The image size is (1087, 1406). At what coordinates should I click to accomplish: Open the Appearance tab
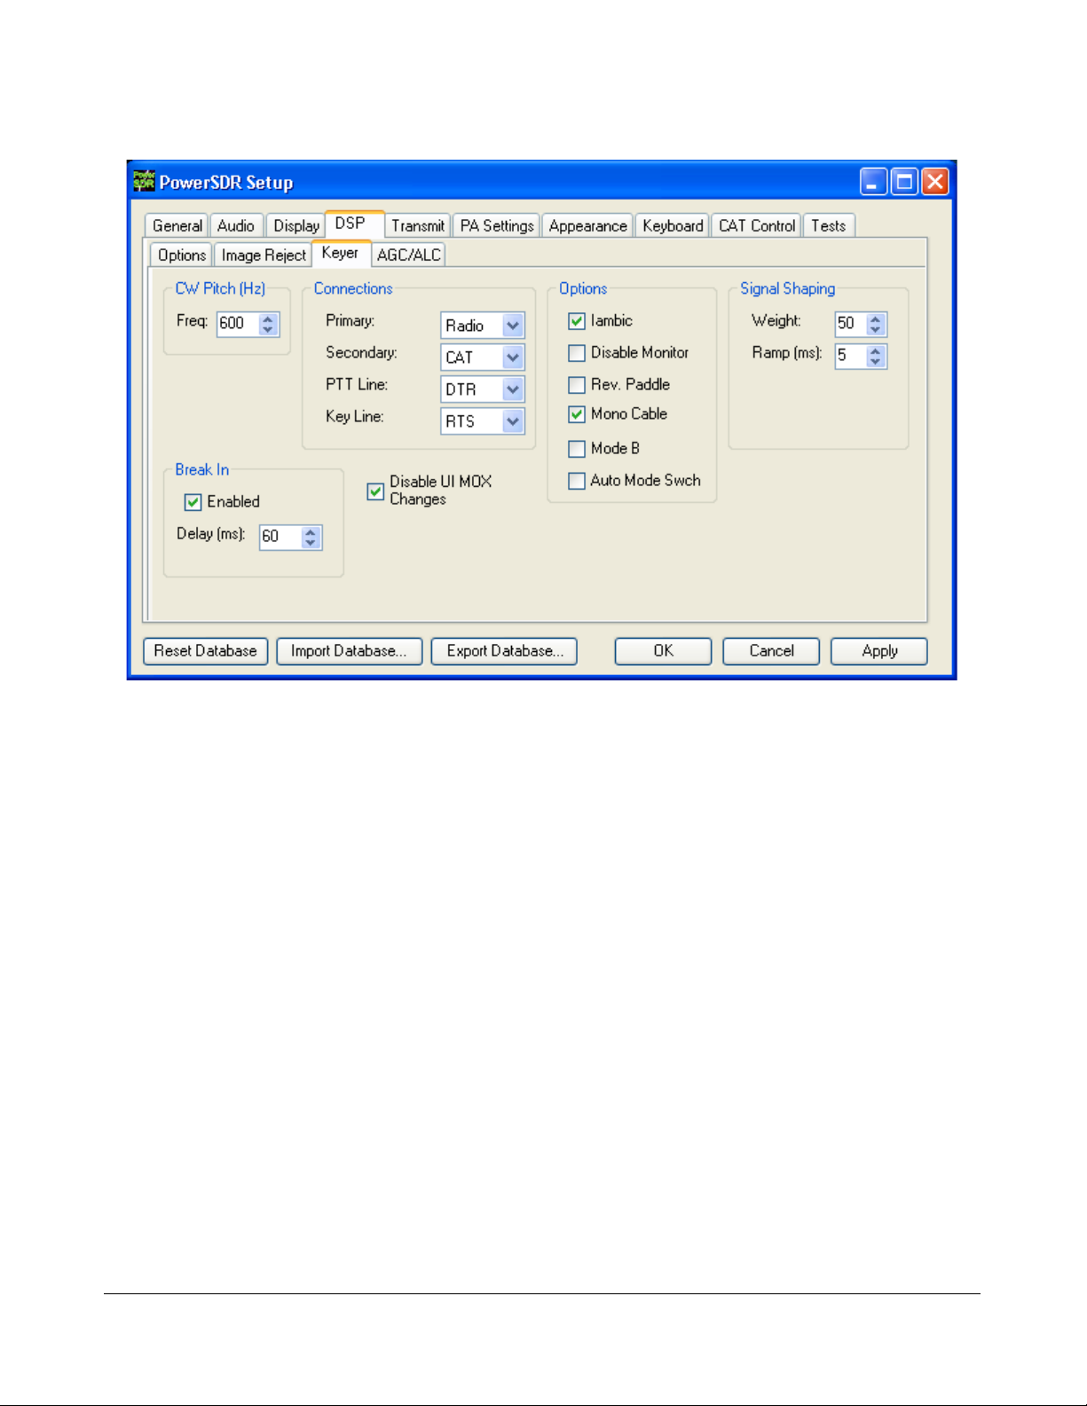pos(587,226)
